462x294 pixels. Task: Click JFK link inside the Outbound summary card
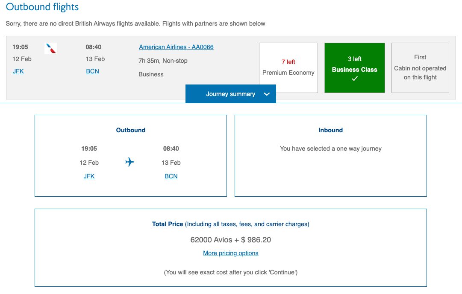coord(89,176)
